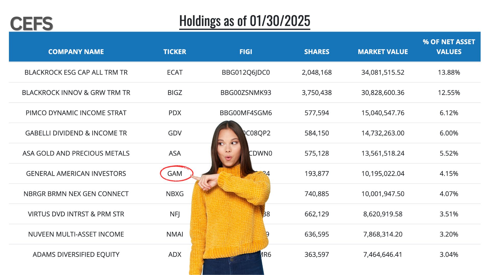Click Gabelli Dividend & Income Tr
The height and width of the screenshot is (275, 490).
76,133
